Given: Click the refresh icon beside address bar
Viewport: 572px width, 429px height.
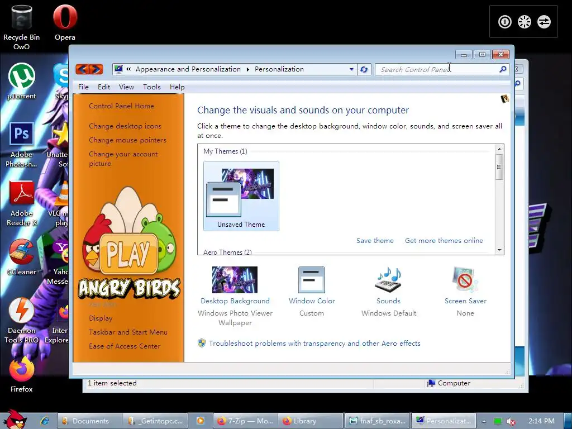Looking at the screenshot, I should coord(364,69).
